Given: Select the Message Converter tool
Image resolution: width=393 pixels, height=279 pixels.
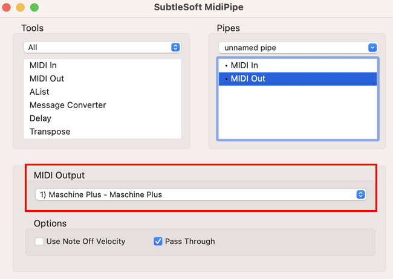Looking at the screenshot, I should pyautogui.click(x=102, y=105).
